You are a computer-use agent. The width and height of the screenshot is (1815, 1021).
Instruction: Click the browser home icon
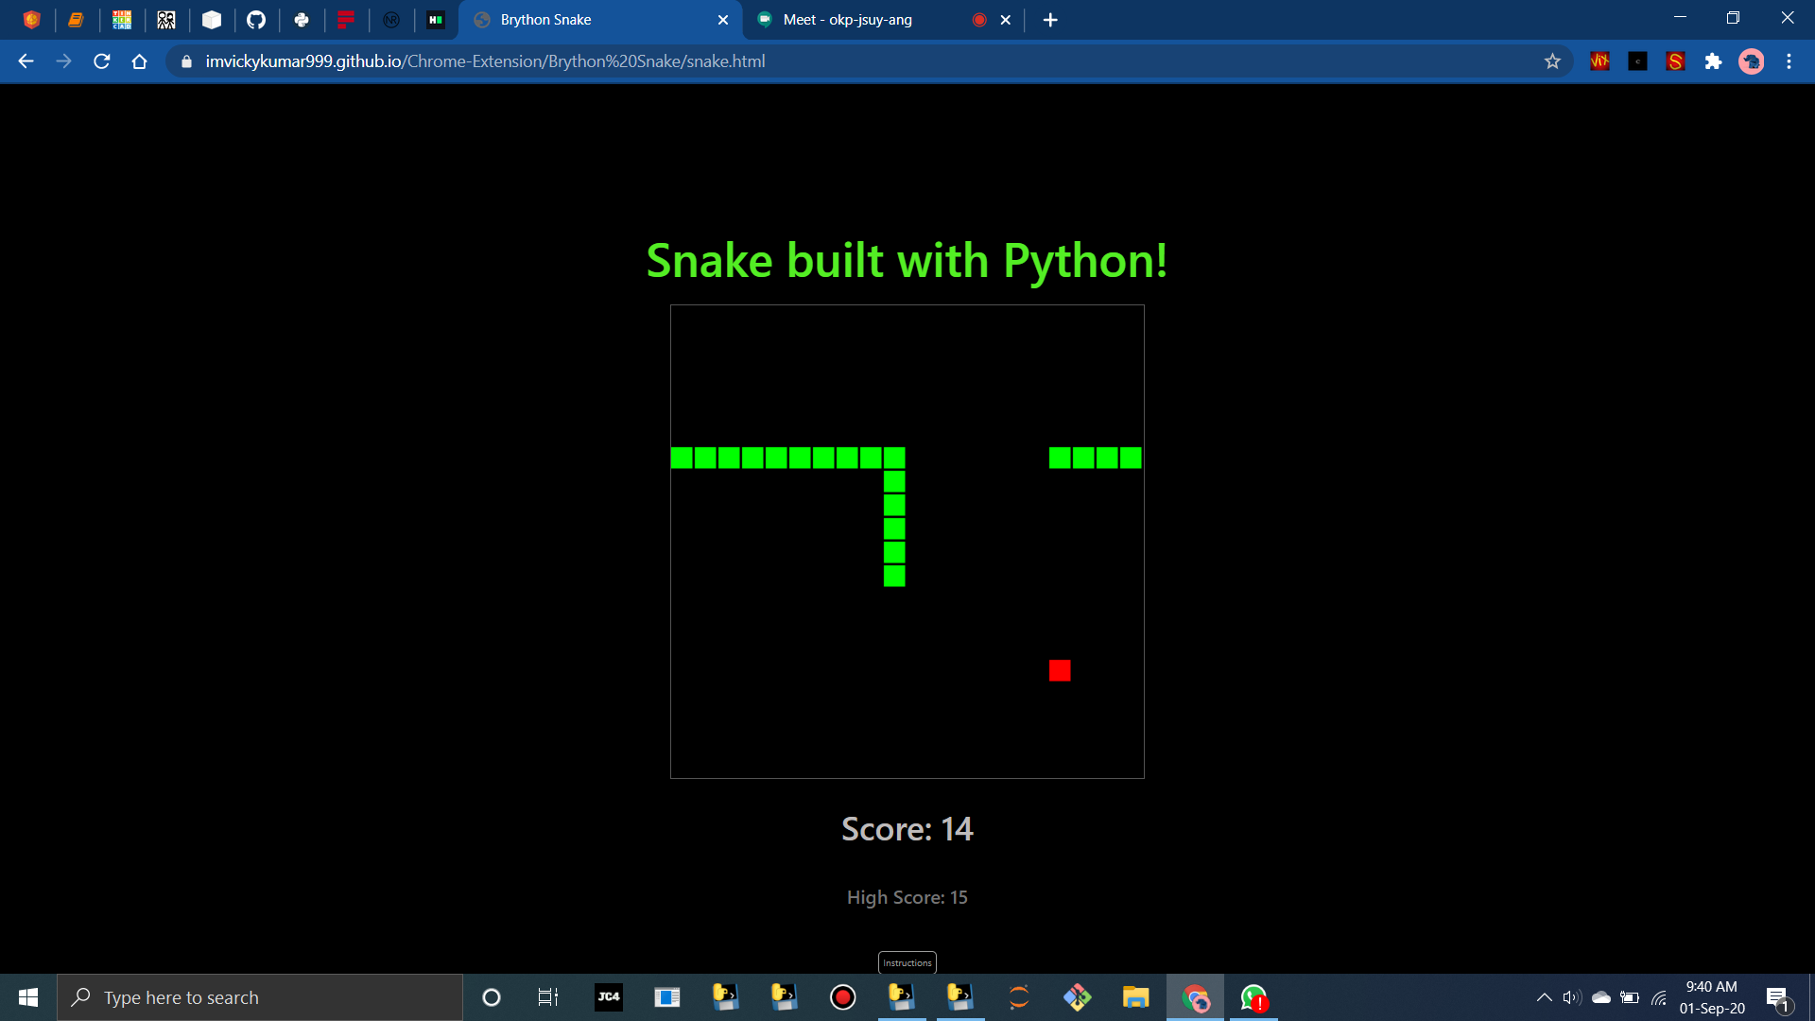click(140, 61)
